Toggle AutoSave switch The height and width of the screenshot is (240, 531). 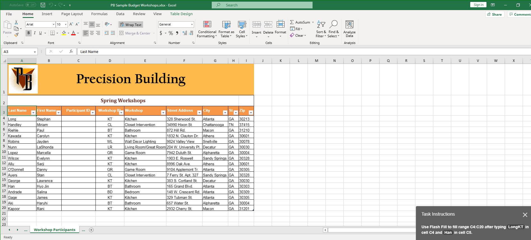(x=31, y=5)
